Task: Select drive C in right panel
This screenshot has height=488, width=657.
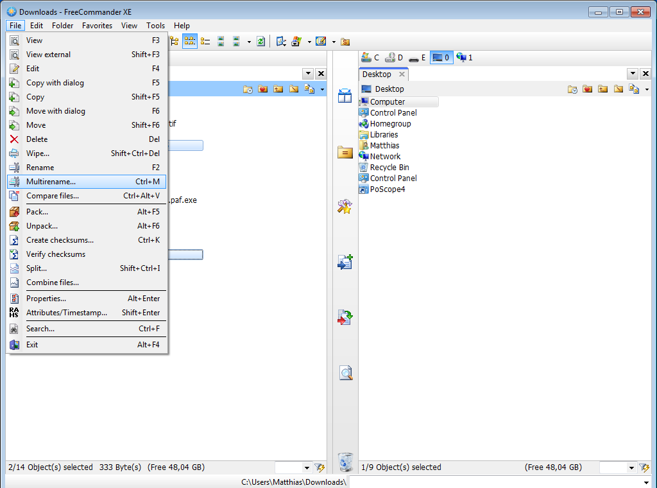Action: pos(370,57)
